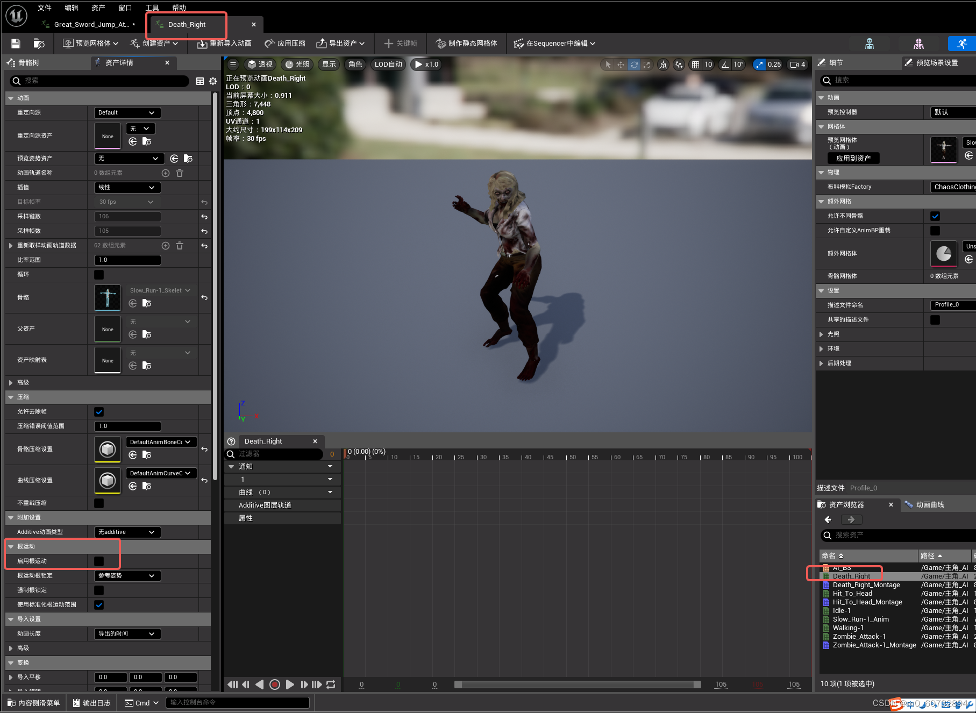Go back in the asset browser

click(x=828, y=519)
